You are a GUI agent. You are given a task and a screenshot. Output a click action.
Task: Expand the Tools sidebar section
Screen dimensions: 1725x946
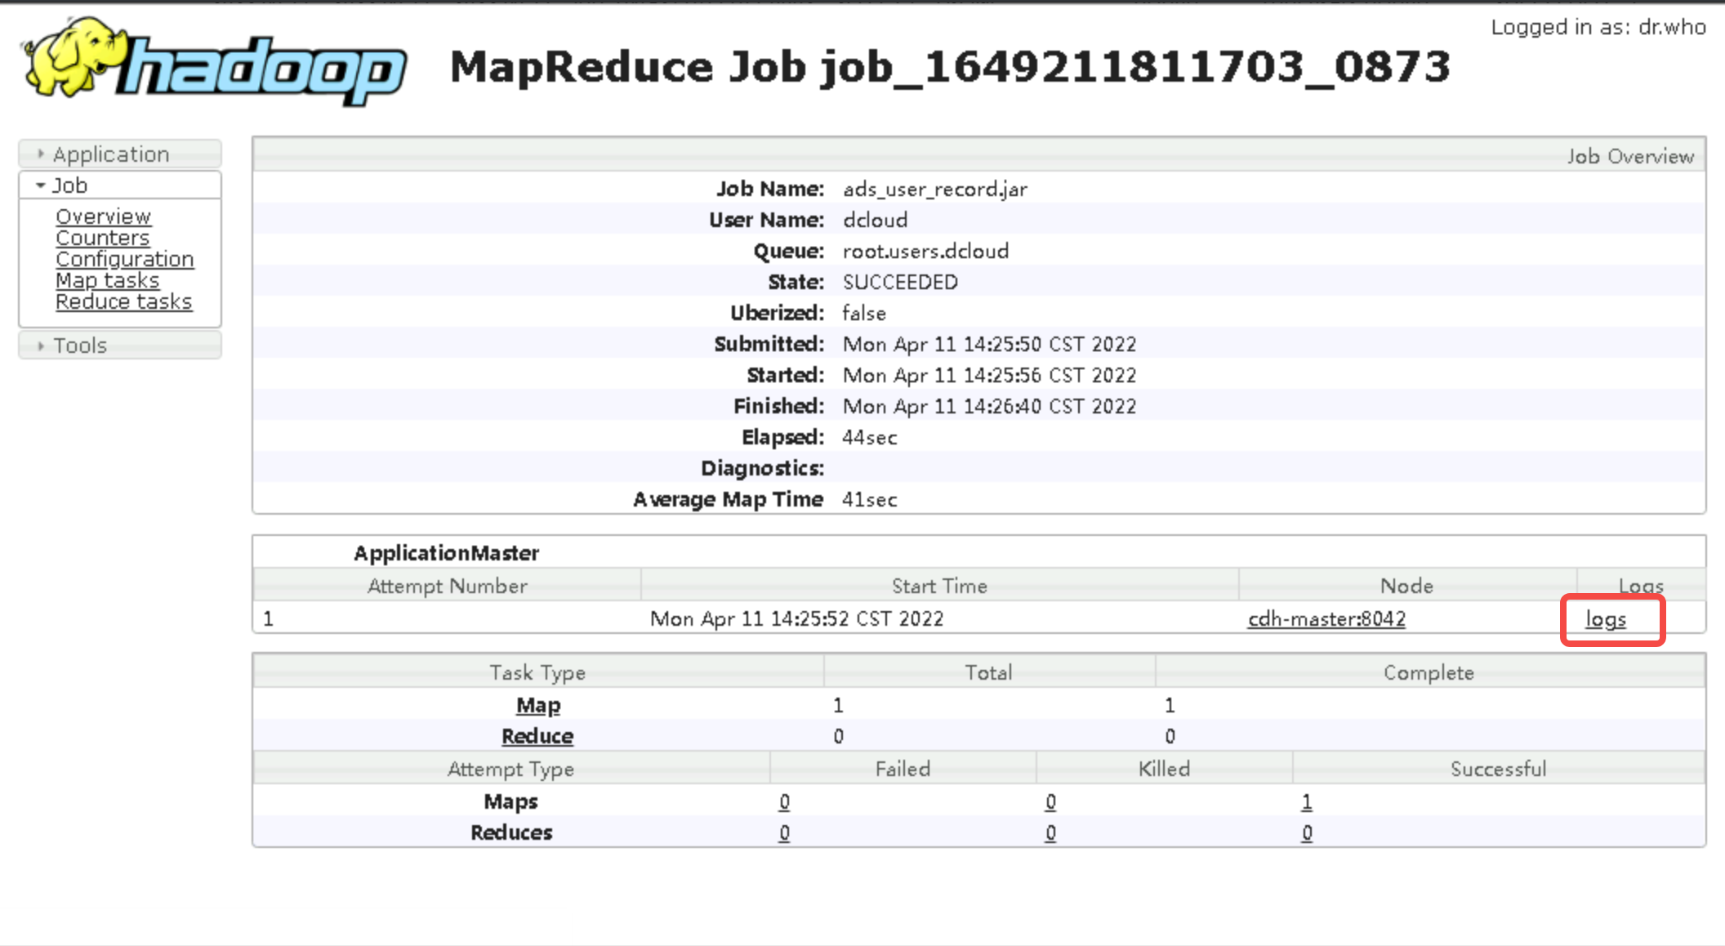click(119, 345)
